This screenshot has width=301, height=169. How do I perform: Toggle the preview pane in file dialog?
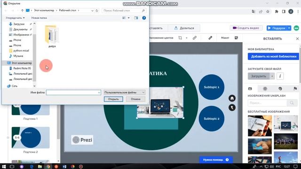[x=136, y=18]
